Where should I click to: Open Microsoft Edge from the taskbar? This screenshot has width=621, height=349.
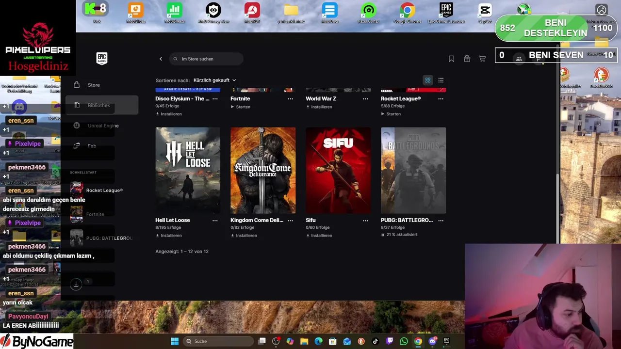(x=318, y=341)
